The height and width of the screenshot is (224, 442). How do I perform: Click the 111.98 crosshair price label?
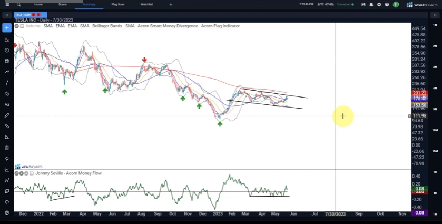[420, 116]
